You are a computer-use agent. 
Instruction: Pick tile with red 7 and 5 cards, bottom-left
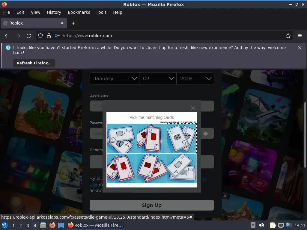(122, 168)
